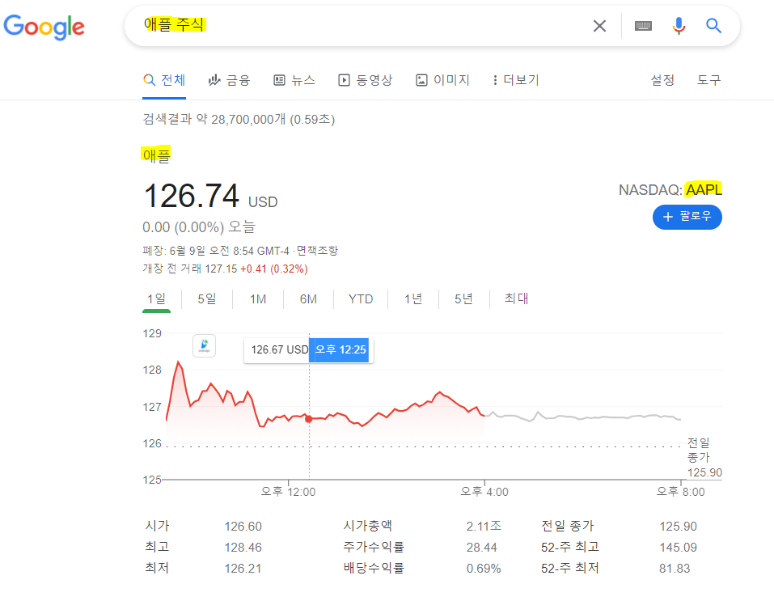
Task: Expand the 더보기 menu
Action: click(x=516, y=80)
